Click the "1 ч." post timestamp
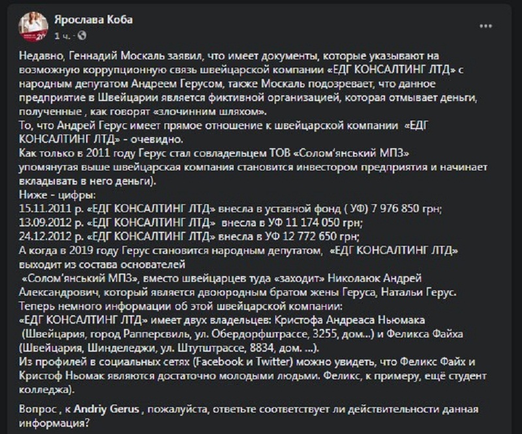The height and width of the screenshot is (434, 522). pyautogui.click(x=63, y=35)
